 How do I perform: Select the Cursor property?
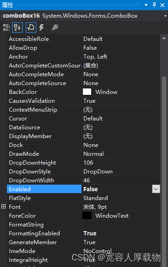(18, 119)
